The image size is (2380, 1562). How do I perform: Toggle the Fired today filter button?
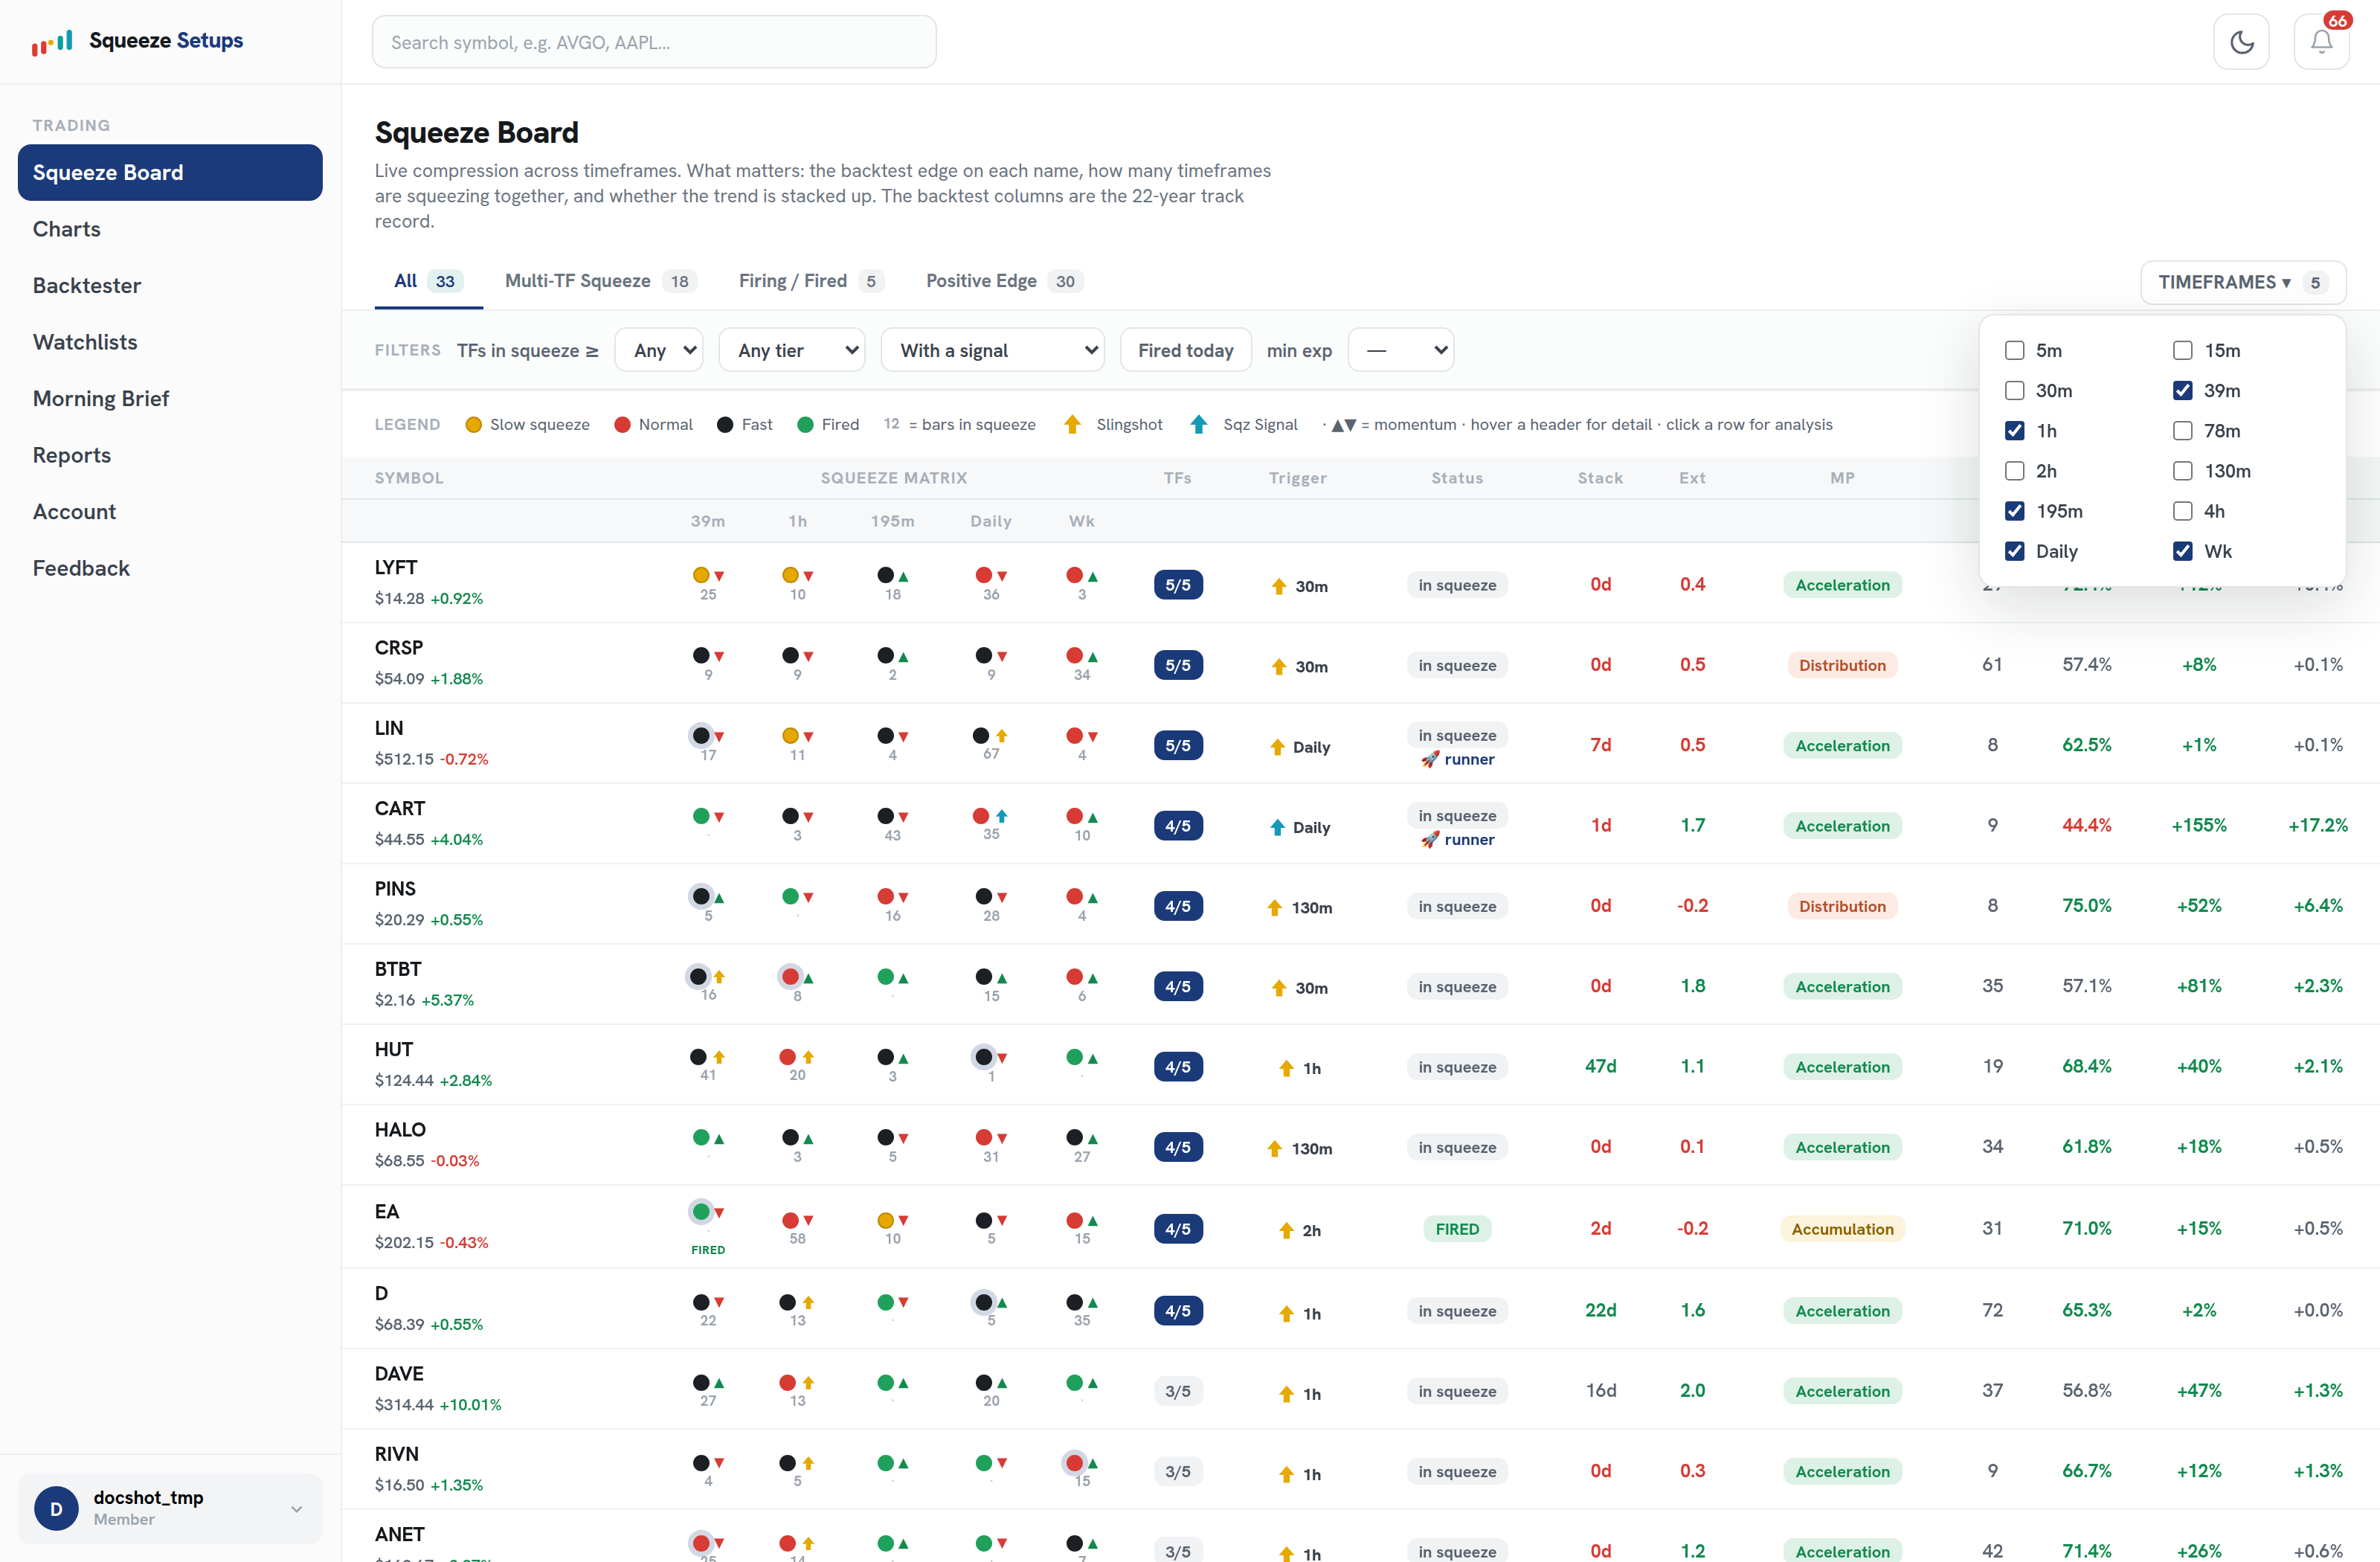point(1185,350)
